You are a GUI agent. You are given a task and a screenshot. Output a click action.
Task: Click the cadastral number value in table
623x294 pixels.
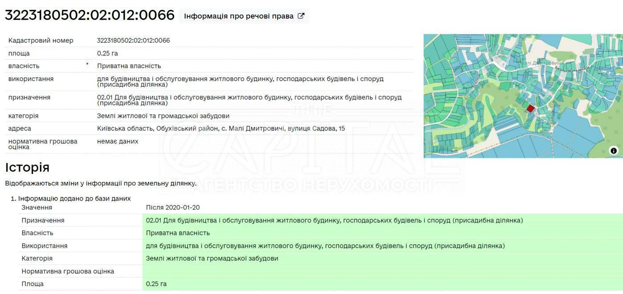(x=133, y=40)
